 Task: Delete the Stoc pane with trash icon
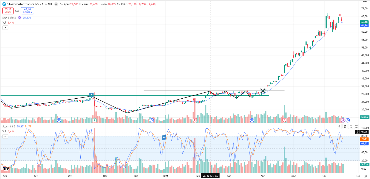(345, 126)
